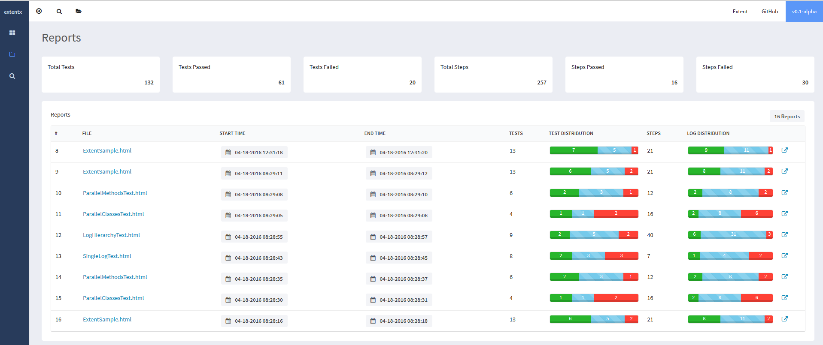Open ParallelClassesTest.html link in row 11
The image size is (823, 345).
pyautogui.click(x=113, y=214)
